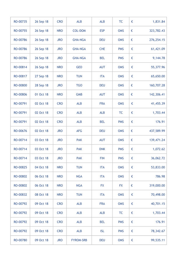Viewport: 187px width, 264px height.
Task: Click the TGO destination cell
Action: 79,85
